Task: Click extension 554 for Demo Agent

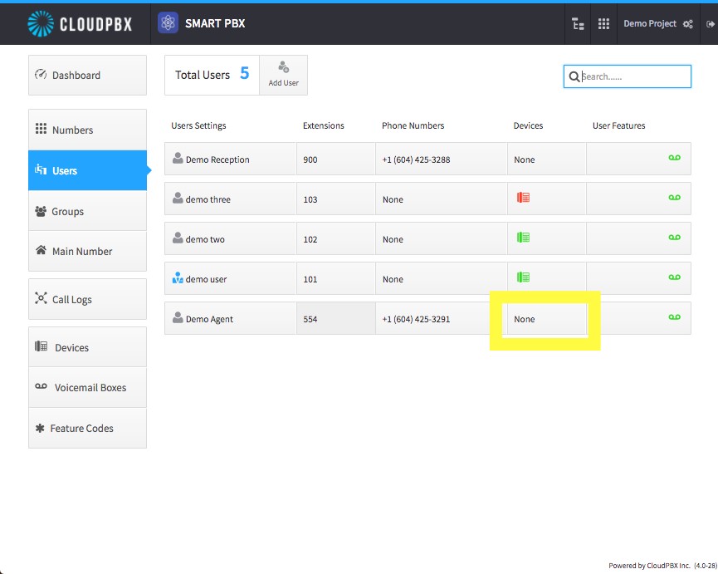Action: [310, 319]
